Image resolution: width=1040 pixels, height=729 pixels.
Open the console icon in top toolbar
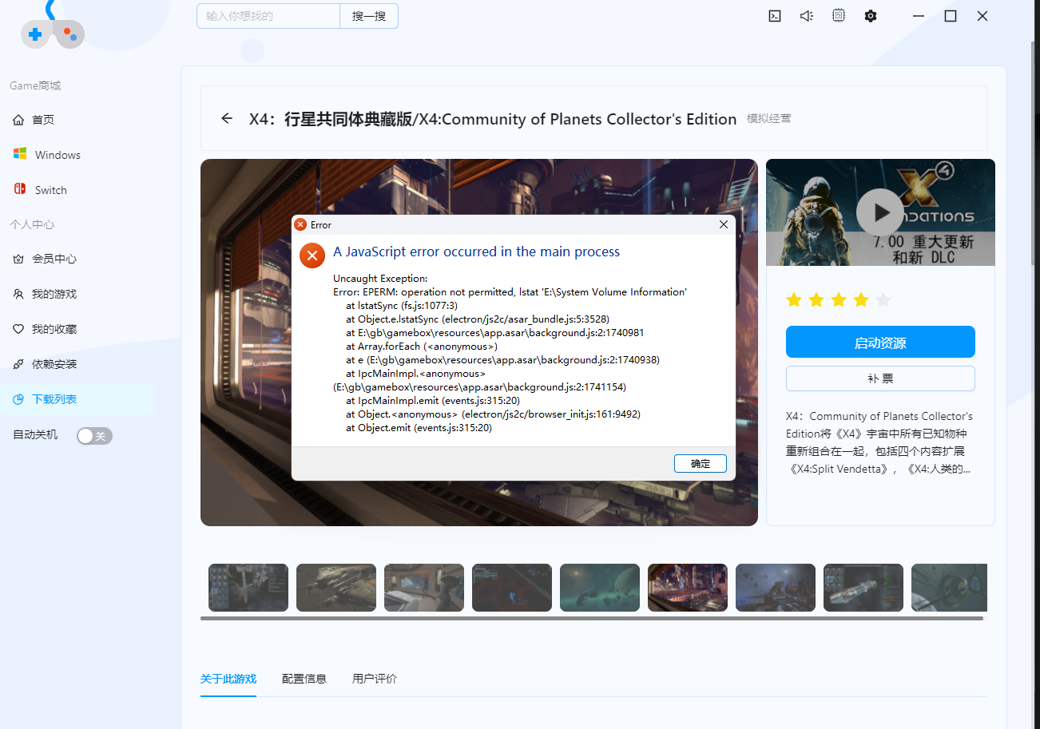[774, 16]
